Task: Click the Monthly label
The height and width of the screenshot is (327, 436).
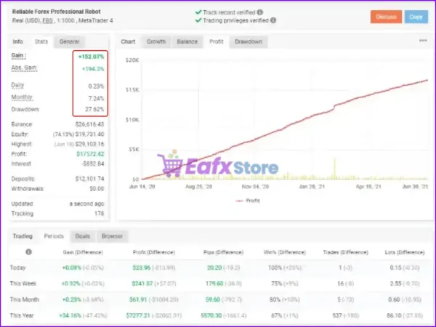Action: (23, 97)
